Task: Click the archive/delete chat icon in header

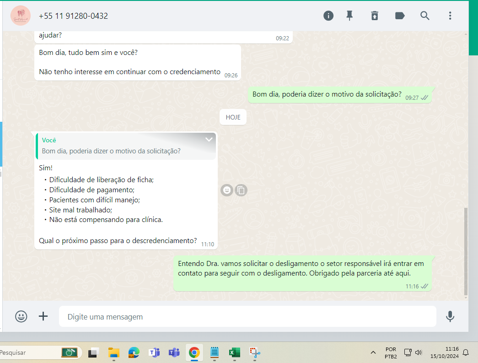Action: point(375,16)
